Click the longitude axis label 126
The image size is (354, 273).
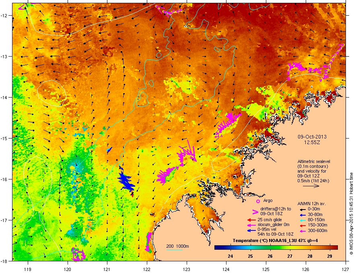pyautogui.click(x=306, y=269)
